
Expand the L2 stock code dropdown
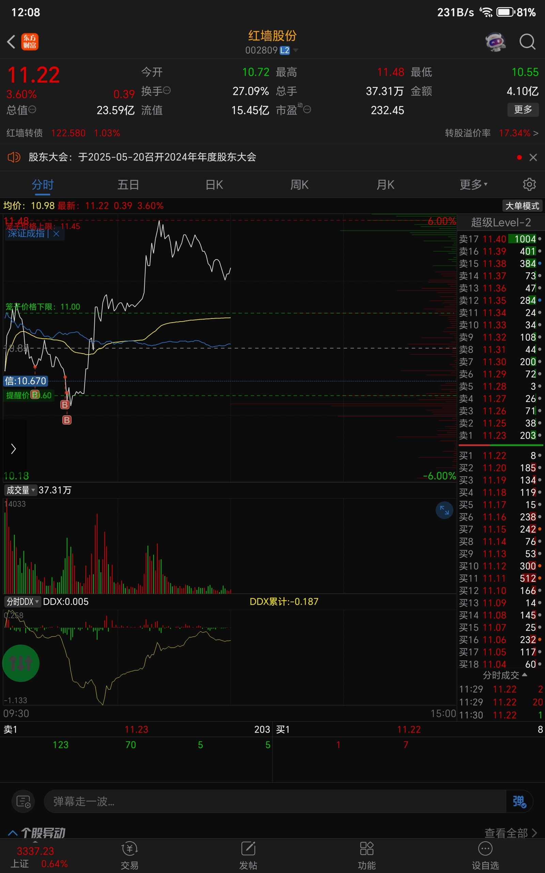(x=296, y=50)
